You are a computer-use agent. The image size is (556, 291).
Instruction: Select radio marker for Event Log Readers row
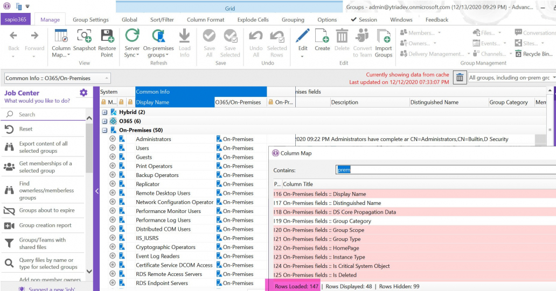[x=113, y=256]
